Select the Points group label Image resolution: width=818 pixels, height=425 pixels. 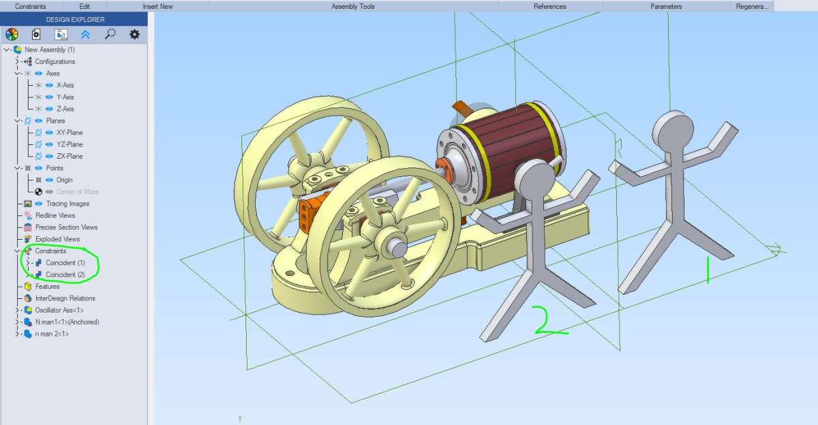click(55, 168)
